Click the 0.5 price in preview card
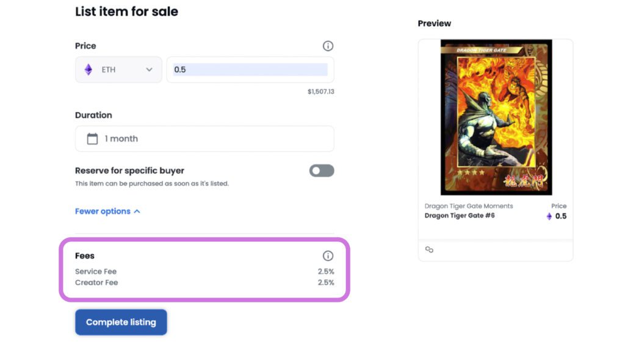 pyautogui.click(x=560, y=216)
